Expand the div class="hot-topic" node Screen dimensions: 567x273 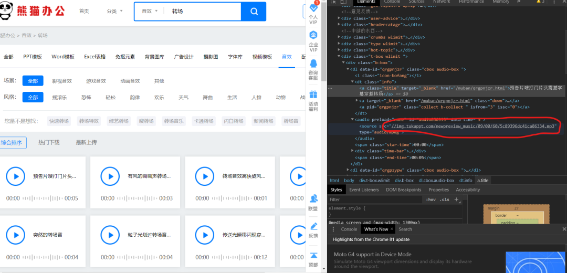pyautogui.click(x=339, y=51)
